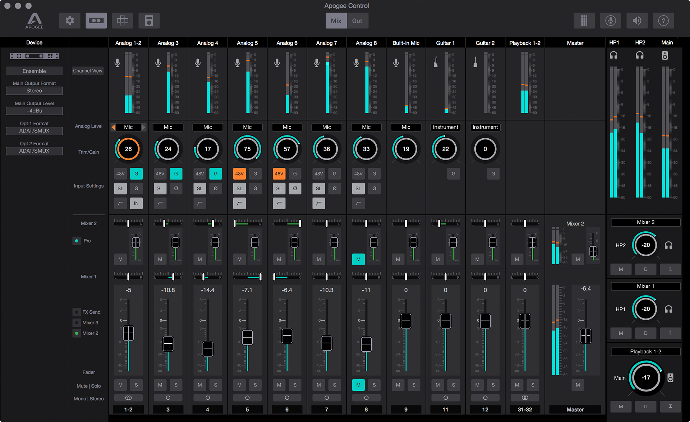This screenshot has height=422, width=690.
Task: Toggle stereo link on channel 1-2
Action: pyautogui.click(x=128, y=398)
